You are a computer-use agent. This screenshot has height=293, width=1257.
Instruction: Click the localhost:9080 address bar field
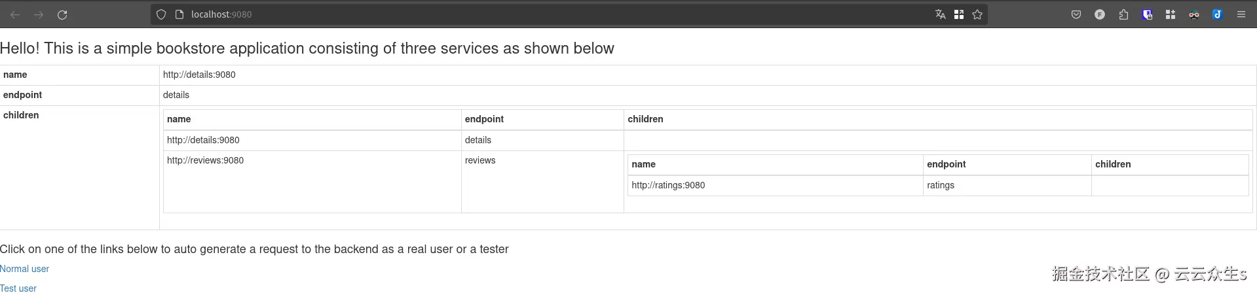tap(524, 14)
